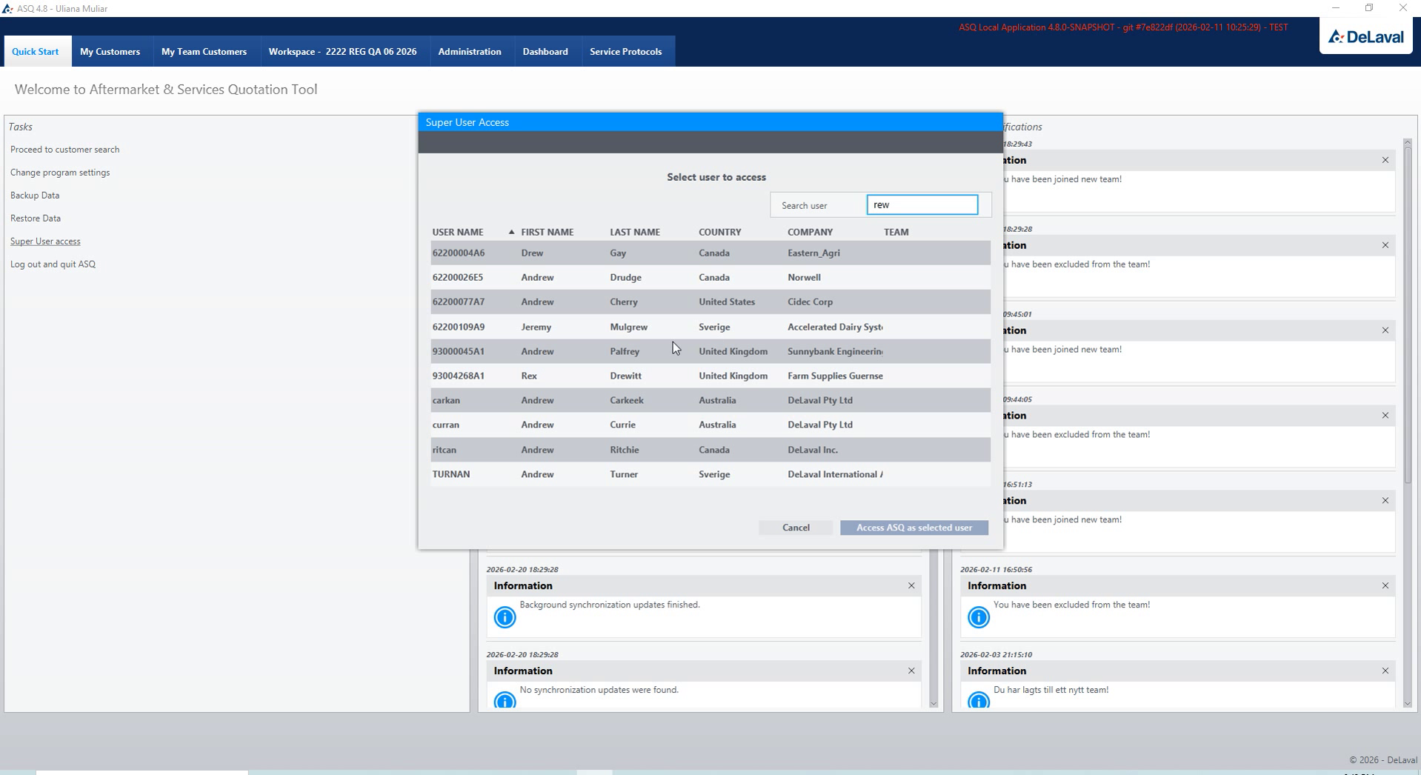The width and height of the screenshot is (1421, 775).
Task: Sort by the USER NAME column arrow
Action: click(511, 232)
